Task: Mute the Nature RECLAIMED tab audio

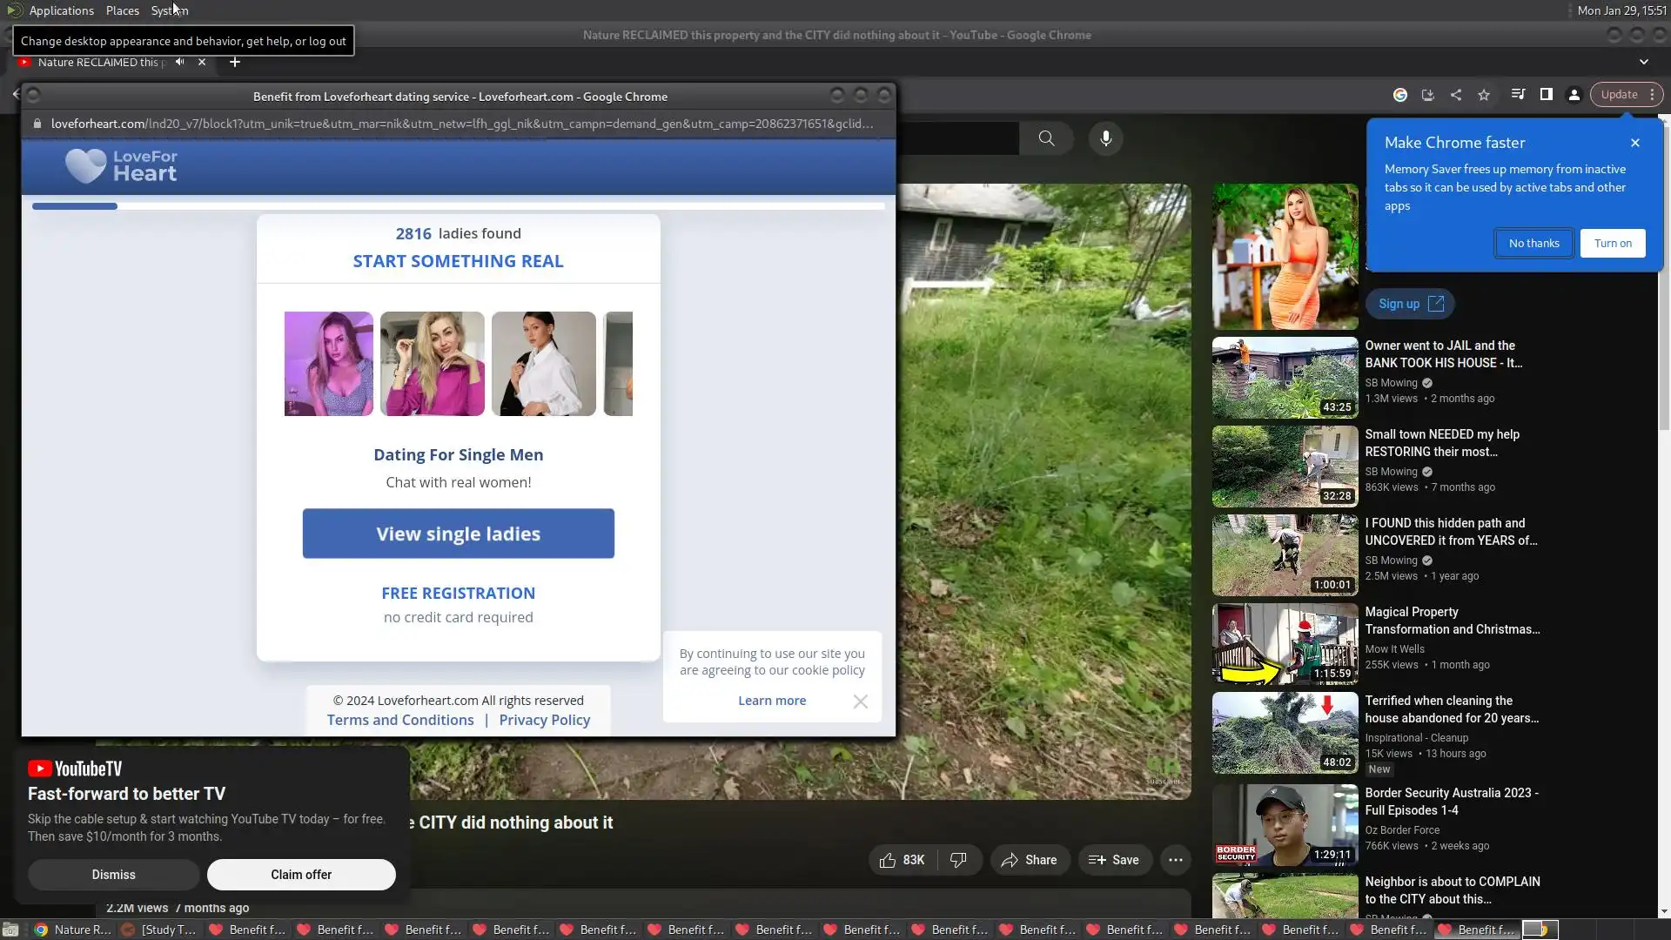Action: point(179,62)
